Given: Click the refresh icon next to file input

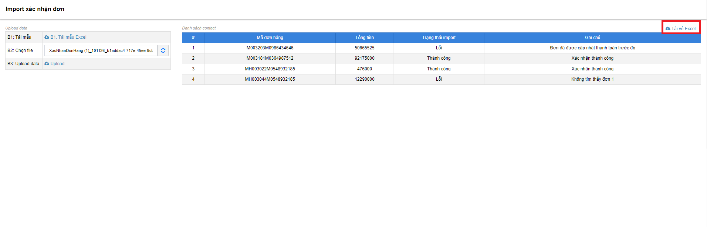Looking at the screenshot, I should pyautogui.click(x=163, y=50).
